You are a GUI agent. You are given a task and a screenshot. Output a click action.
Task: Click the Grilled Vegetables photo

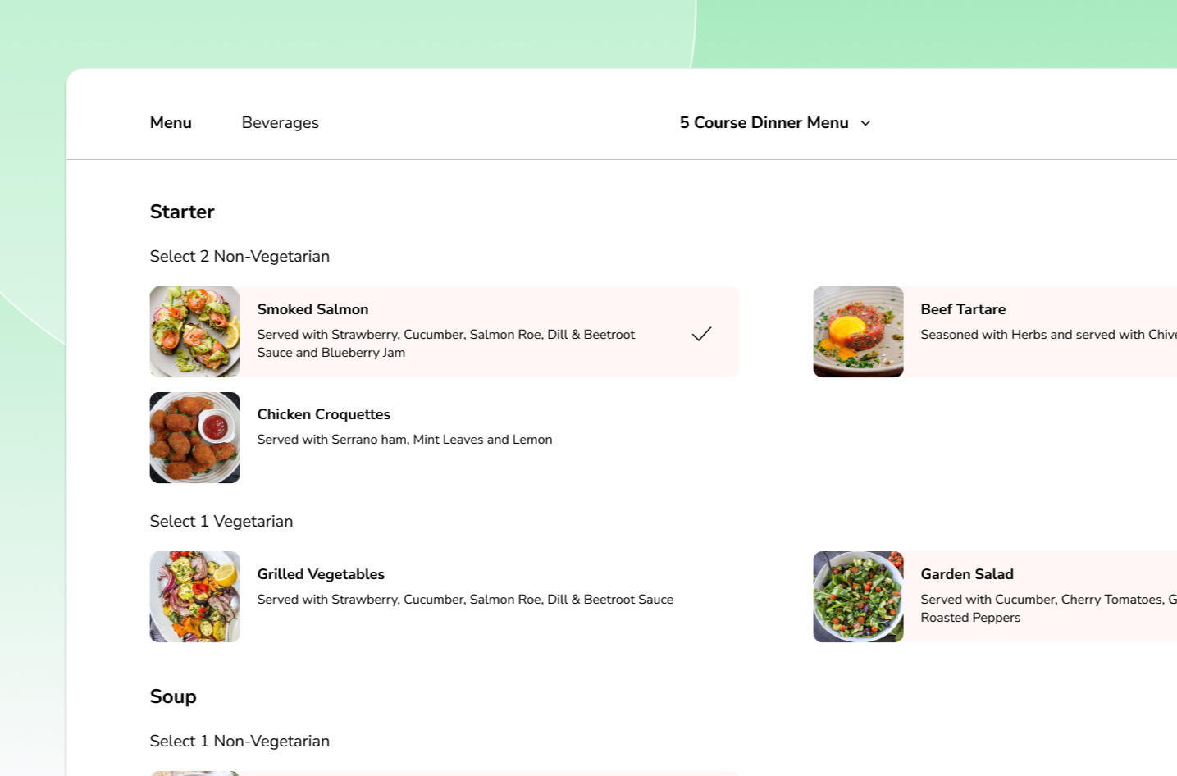(x=195, y=596)
